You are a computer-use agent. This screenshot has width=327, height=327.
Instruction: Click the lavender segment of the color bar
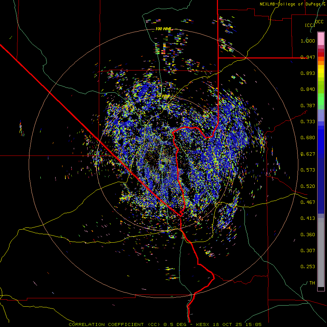coord(321,115)
